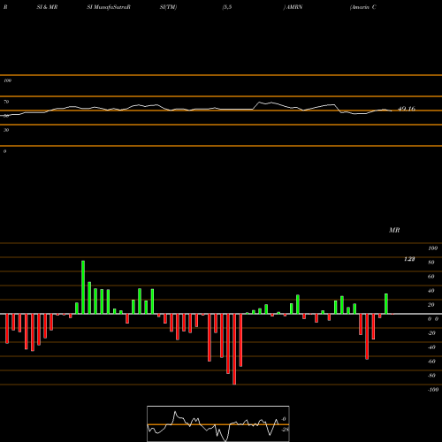Click the MR right axis label -100
The image size is (442, 442).
(x=433, y=390)
